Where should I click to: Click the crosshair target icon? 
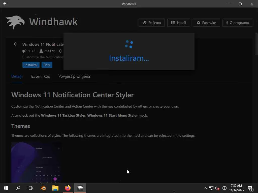61,51
